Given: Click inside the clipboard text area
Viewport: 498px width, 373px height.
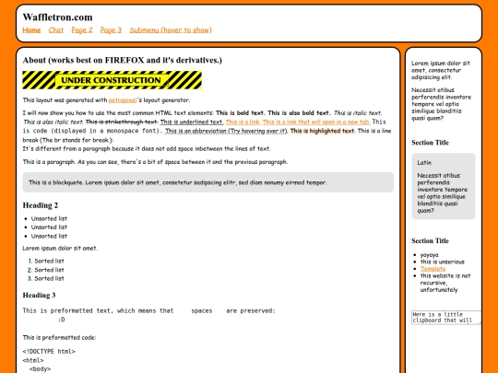Looking at the screenshot, I should (446, 317).
